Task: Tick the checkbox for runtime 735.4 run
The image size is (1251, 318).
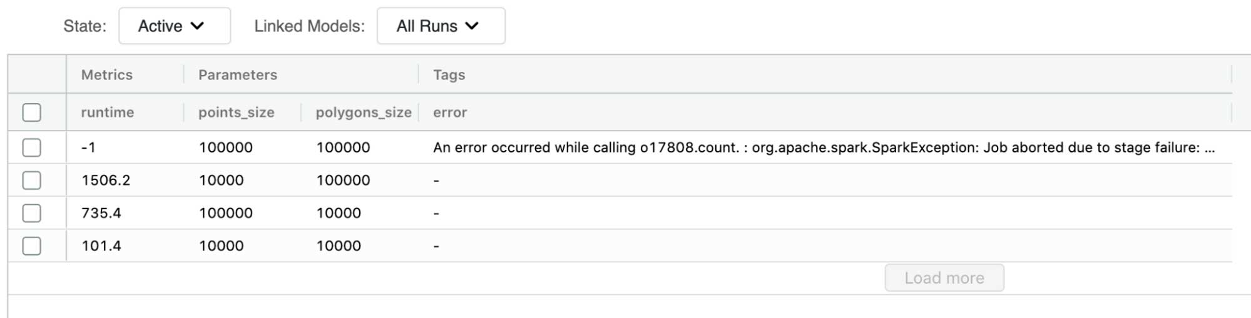Action: tap(32, 213)
